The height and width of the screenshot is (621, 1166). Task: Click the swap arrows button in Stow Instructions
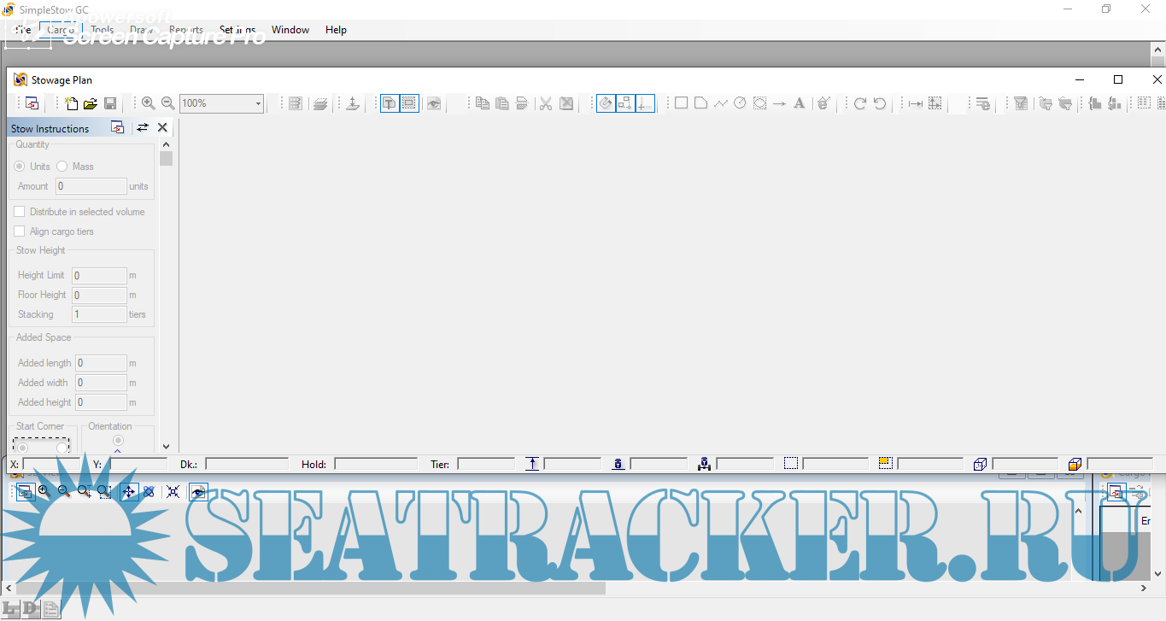pos(143,128)
